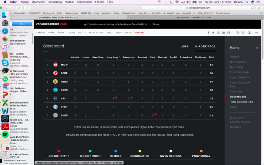The image size is (264, 165).
Task: Open the Ablage menu
Action: point(25,2)
